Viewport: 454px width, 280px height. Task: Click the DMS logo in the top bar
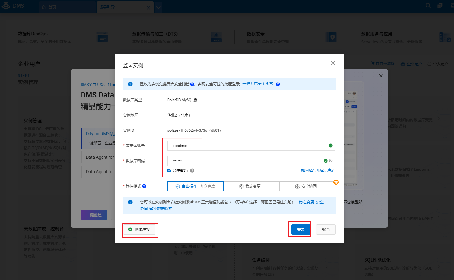[x=13, y=6]
